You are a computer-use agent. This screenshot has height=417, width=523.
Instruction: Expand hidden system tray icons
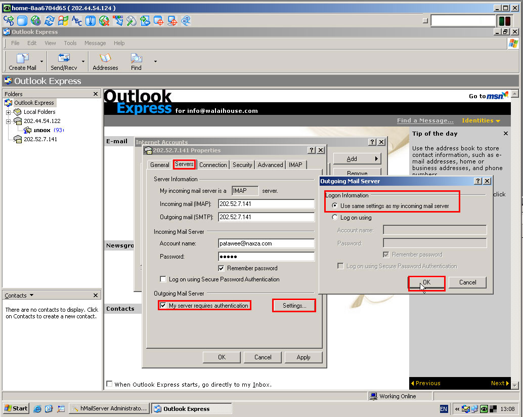(x=457, y=409)
